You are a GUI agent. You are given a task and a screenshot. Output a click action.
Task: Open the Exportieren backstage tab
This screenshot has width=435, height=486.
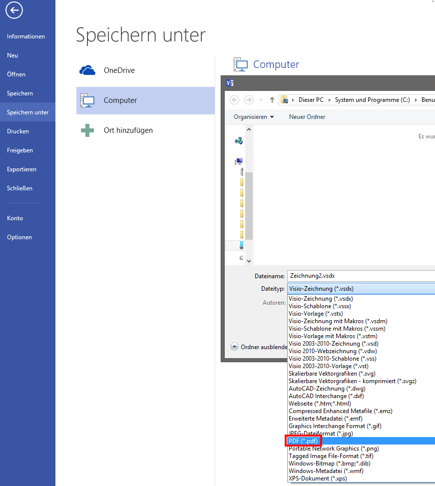coord(21,169)
